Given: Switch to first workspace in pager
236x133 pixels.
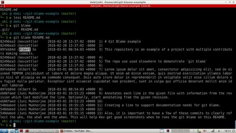Looking at the screenshot, I should [x=162, y=131].
